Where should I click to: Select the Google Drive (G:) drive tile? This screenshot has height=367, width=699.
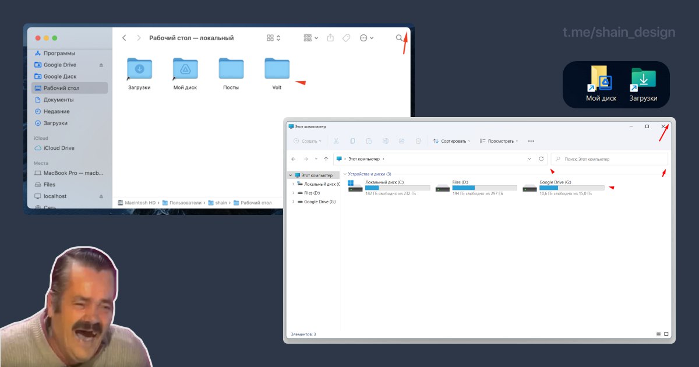tap(563, 187)
